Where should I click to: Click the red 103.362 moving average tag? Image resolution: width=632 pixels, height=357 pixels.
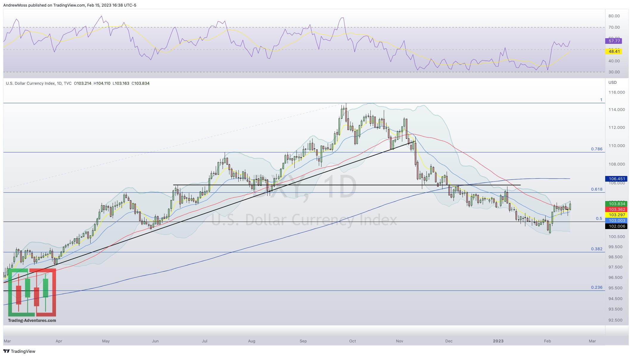pyautogui.click(x=617, y=209)
